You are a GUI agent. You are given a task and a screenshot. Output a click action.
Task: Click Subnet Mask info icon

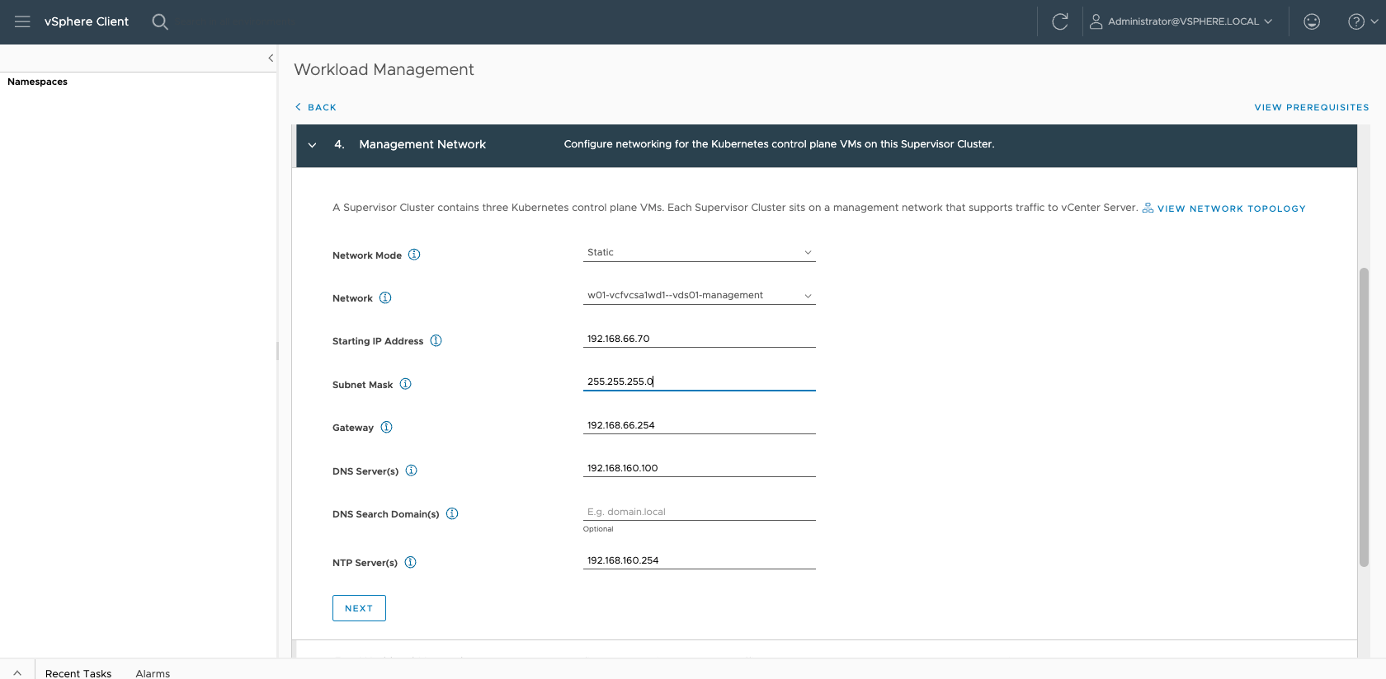tap(406, 384)
